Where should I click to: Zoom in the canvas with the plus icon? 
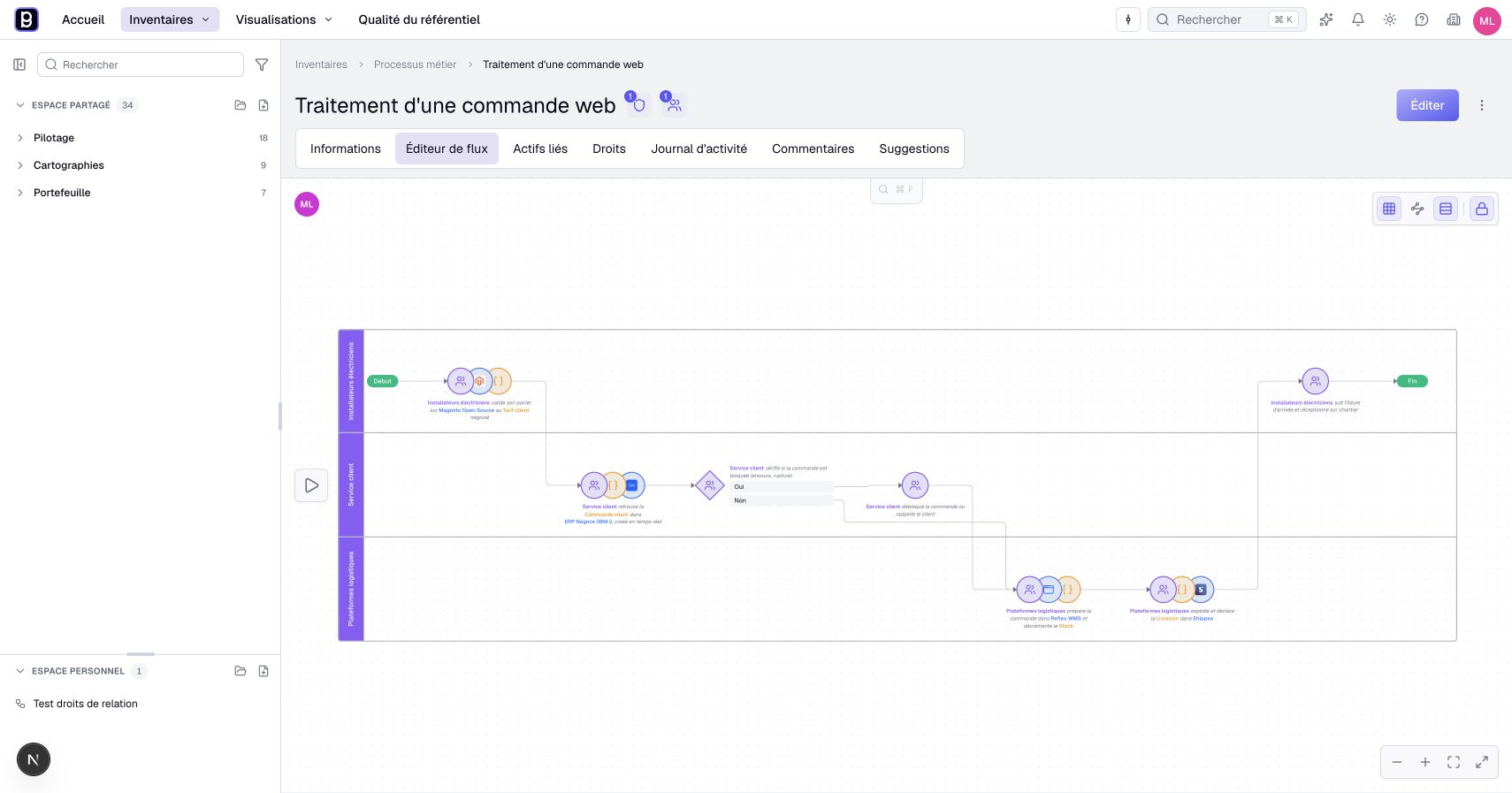[x=1425, y=762]
